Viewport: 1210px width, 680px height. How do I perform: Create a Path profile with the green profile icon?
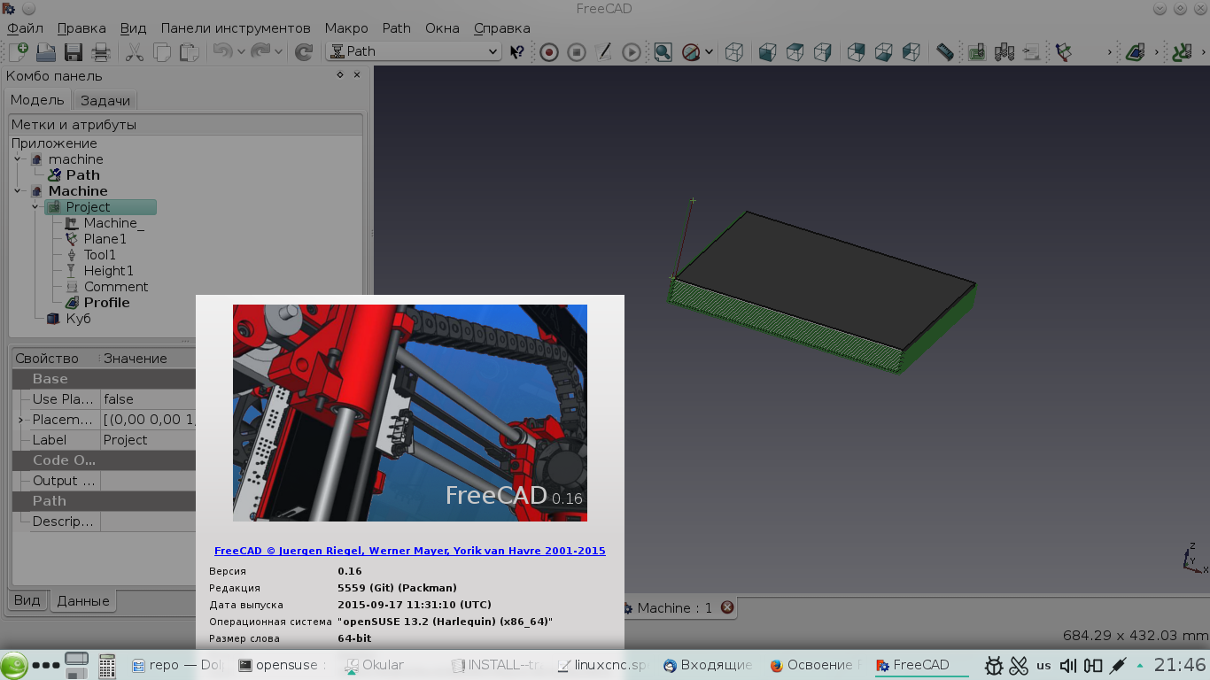coord(1136,52)
